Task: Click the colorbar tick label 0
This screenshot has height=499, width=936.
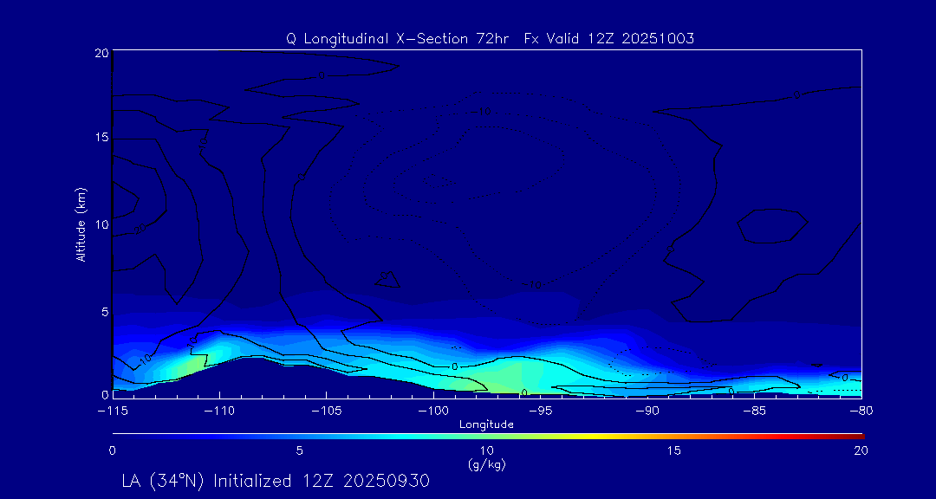Action: point(112,450)
